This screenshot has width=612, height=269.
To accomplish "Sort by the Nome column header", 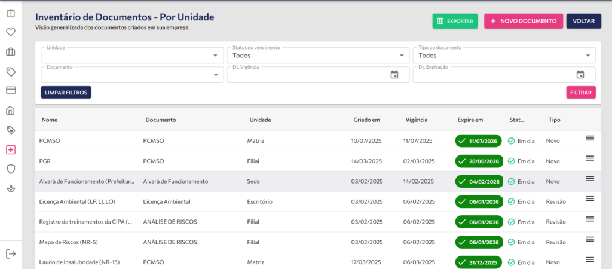I will click(48, 120).
